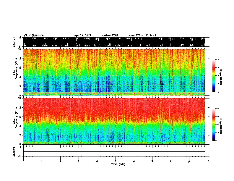The height and width of the screenshot is (181, 234).
Task: Click the ch.1 frequency axis "4" tick label
Action: pyautogui.click(x=21, y=77)
